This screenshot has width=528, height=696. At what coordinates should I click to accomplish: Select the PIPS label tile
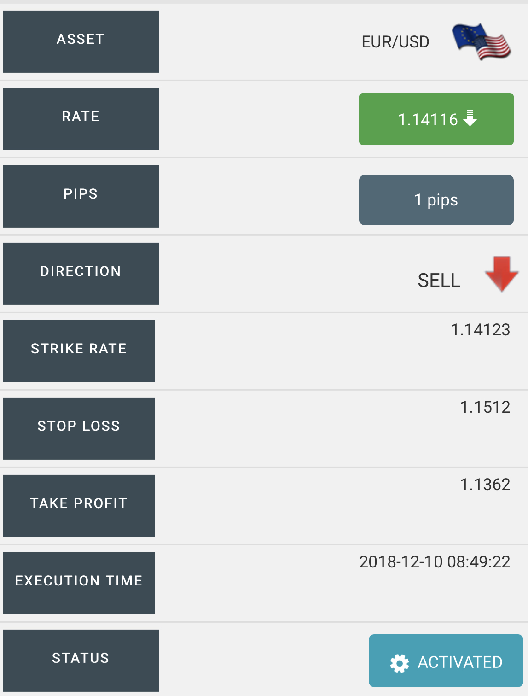[81, 196]
